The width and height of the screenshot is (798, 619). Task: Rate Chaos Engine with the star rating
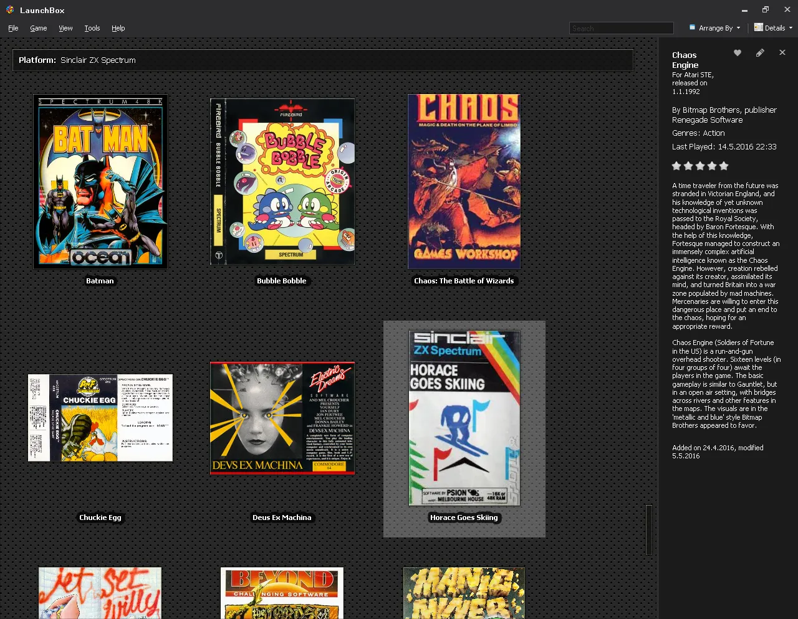[700, 166]
